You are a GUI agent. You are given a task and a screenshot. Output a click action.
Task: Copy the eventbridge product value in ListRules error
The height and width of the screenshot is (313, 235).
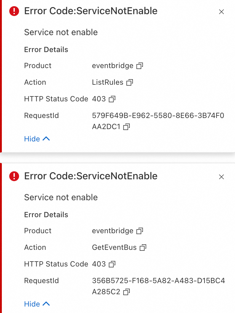(140, 66)
